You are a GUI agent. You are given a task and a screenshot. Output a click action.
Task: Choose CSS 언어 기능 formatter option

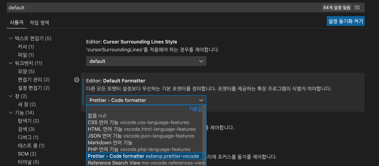click(144, 122)
